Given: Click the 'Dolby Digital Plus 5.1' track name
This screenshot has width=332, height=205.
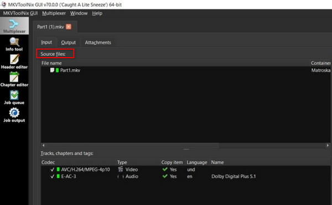Looking at the screenshot, I should tap(234, 176).
